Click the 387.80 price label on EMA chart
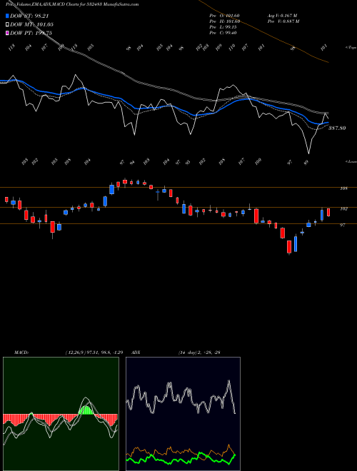 [337, 128]
